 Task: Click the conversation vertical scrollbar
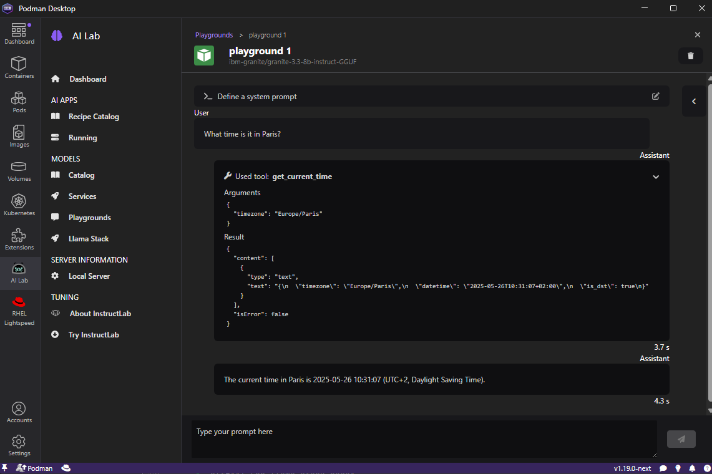pyautogui.click(x=709, y=243)
